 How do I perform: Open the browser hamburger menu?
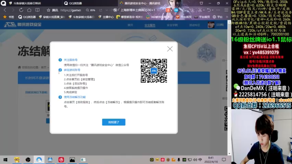tap(226, 10)
